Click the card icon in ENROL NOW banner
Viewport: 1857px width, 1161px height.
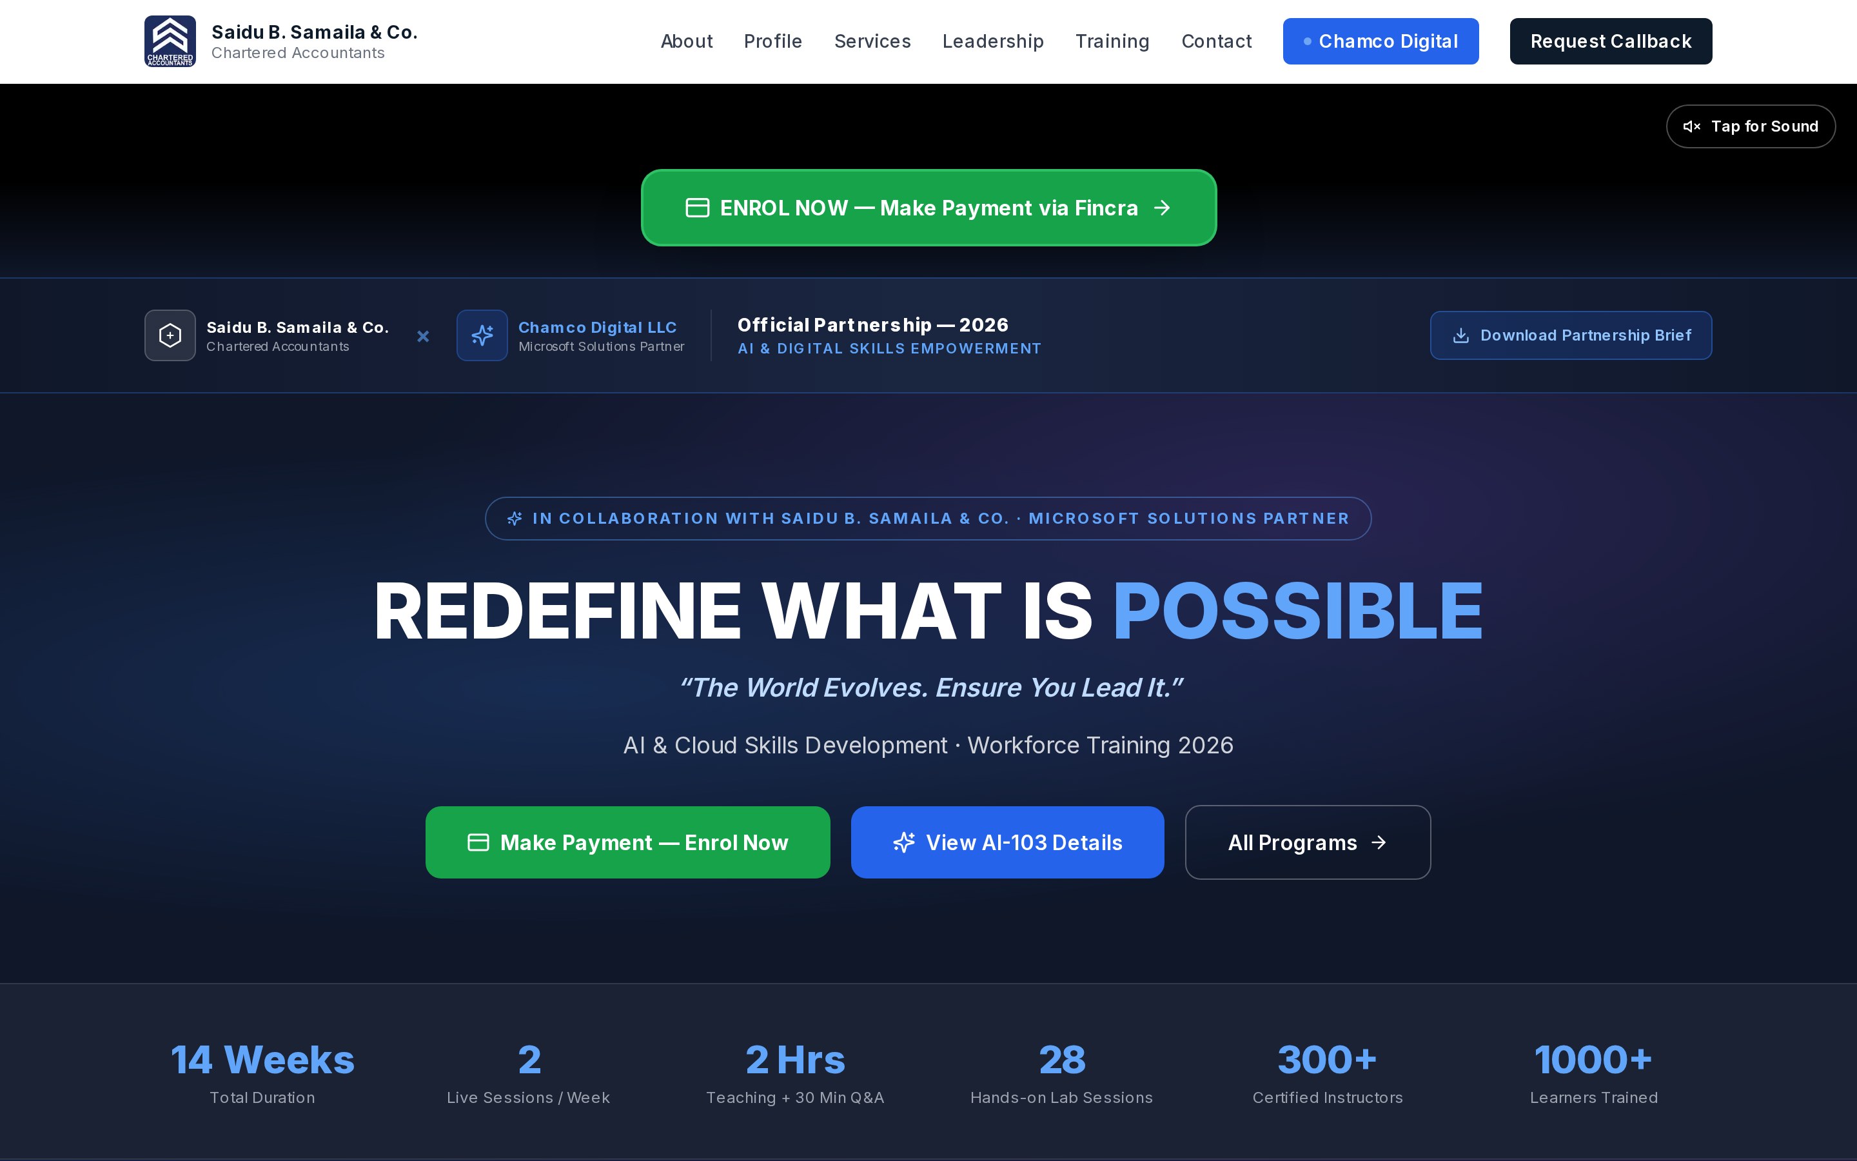click(697, 208)
